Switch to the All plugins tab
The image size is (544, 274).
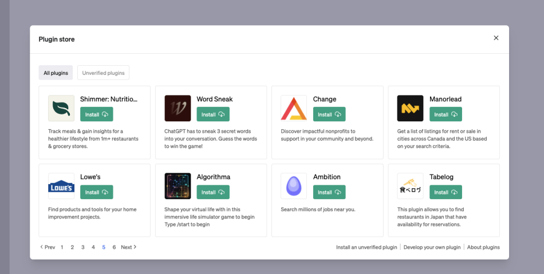pos(56,73)
